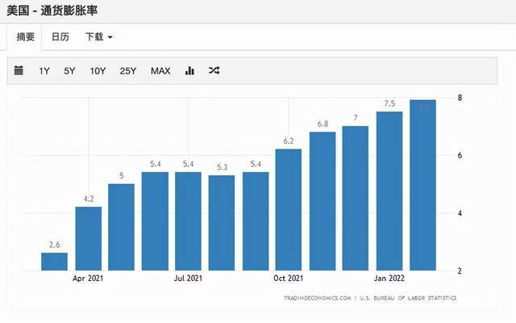Click the Jul 2021 axis label
The height and width of the screenshot is (323, 516).
[x=188, y=279]
